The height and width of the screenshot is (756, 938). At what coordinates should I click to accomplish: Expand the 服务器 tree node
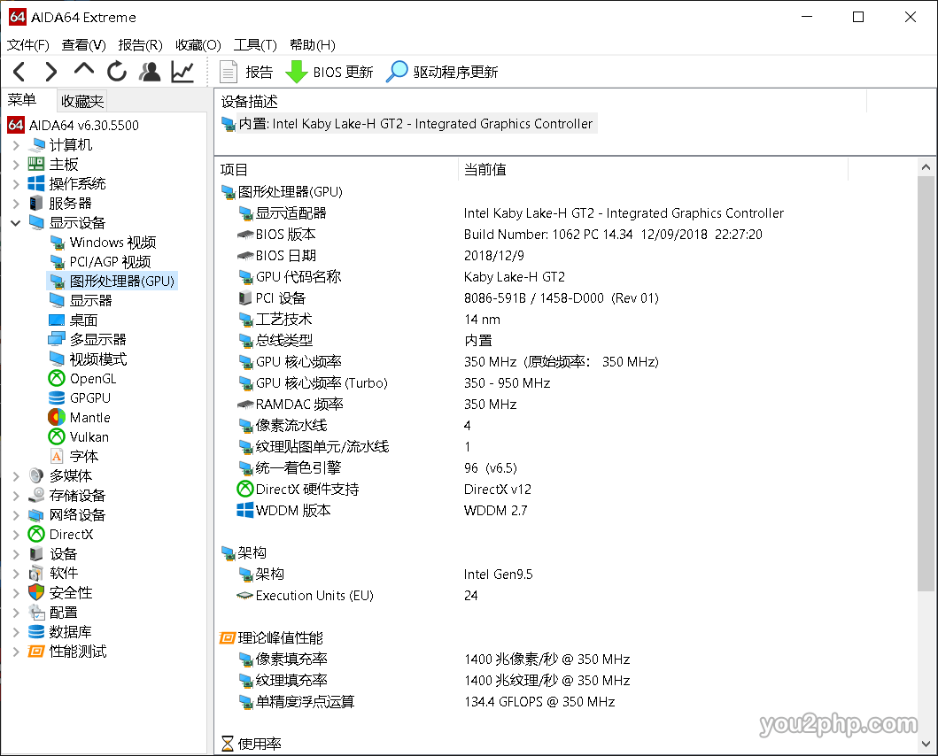tap(16, 204)
